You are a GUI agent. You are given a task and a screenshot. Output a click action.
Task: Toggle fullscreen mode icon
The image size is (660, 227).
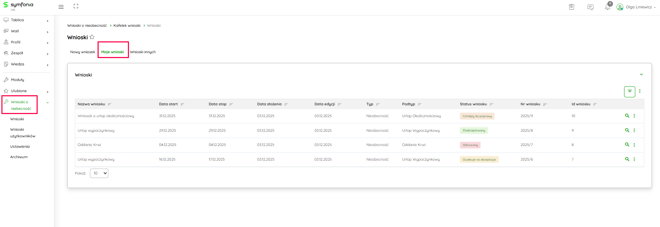coord(76,6)
